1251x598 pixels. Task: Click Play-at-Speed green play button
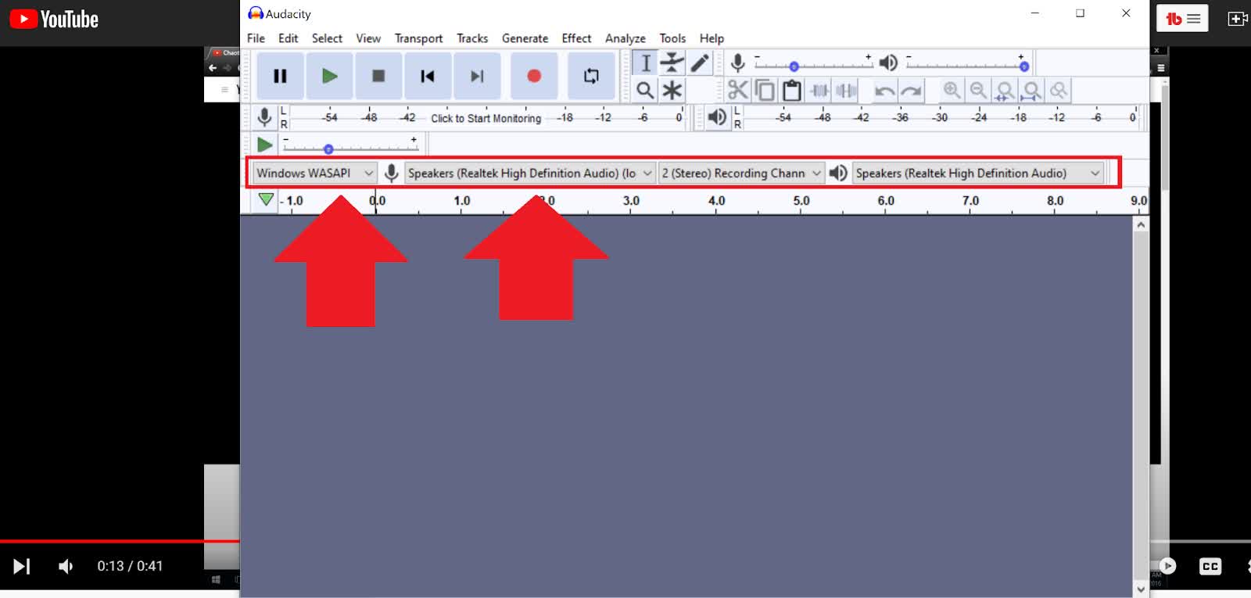(x=265, y=145)
